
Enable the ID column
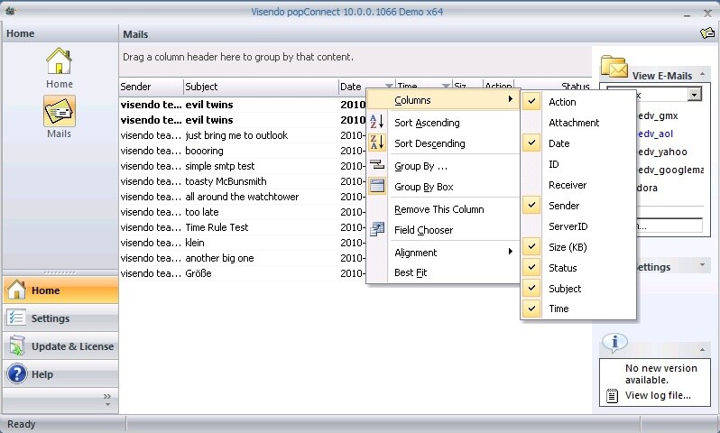(554, 164)
